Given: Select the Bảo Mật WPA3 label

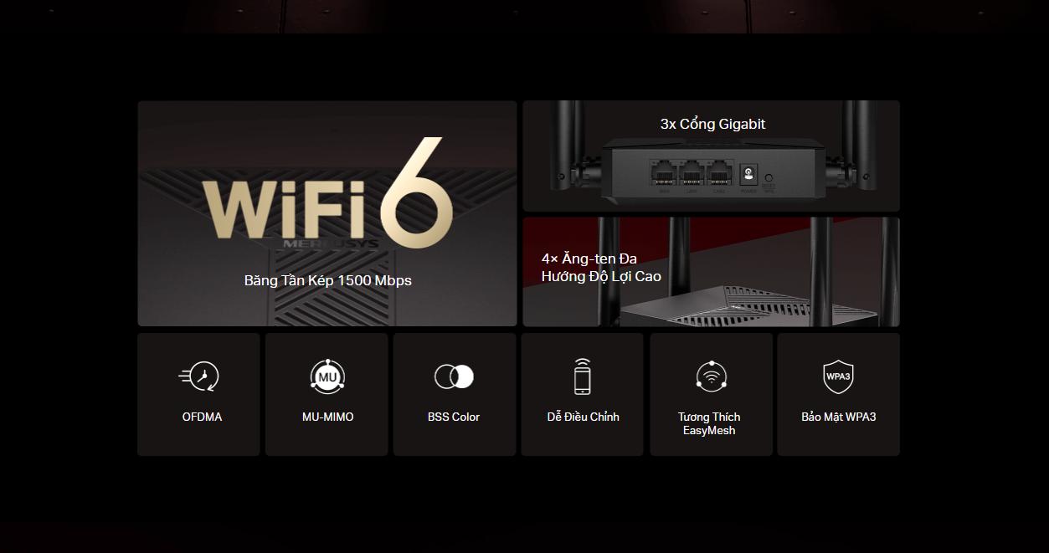Looking at the screenshot, I should 839,417.
